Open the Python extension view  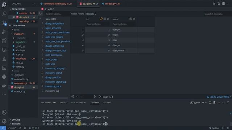point(4,77)
